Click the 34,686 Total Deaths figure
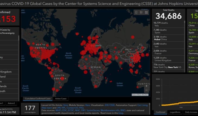Image resolution: width=198 pixels, height=116 pixels. tap(169, 16)
